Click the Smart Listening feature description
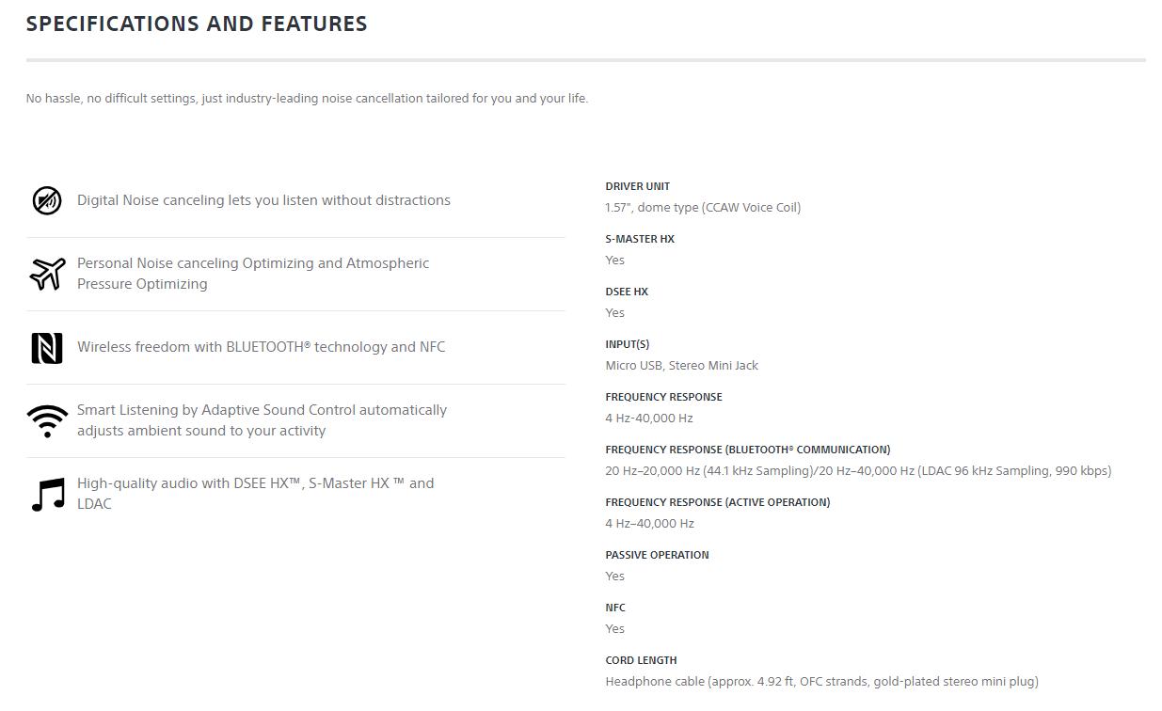Screen dimensions: 1162x711 point(262,420)
